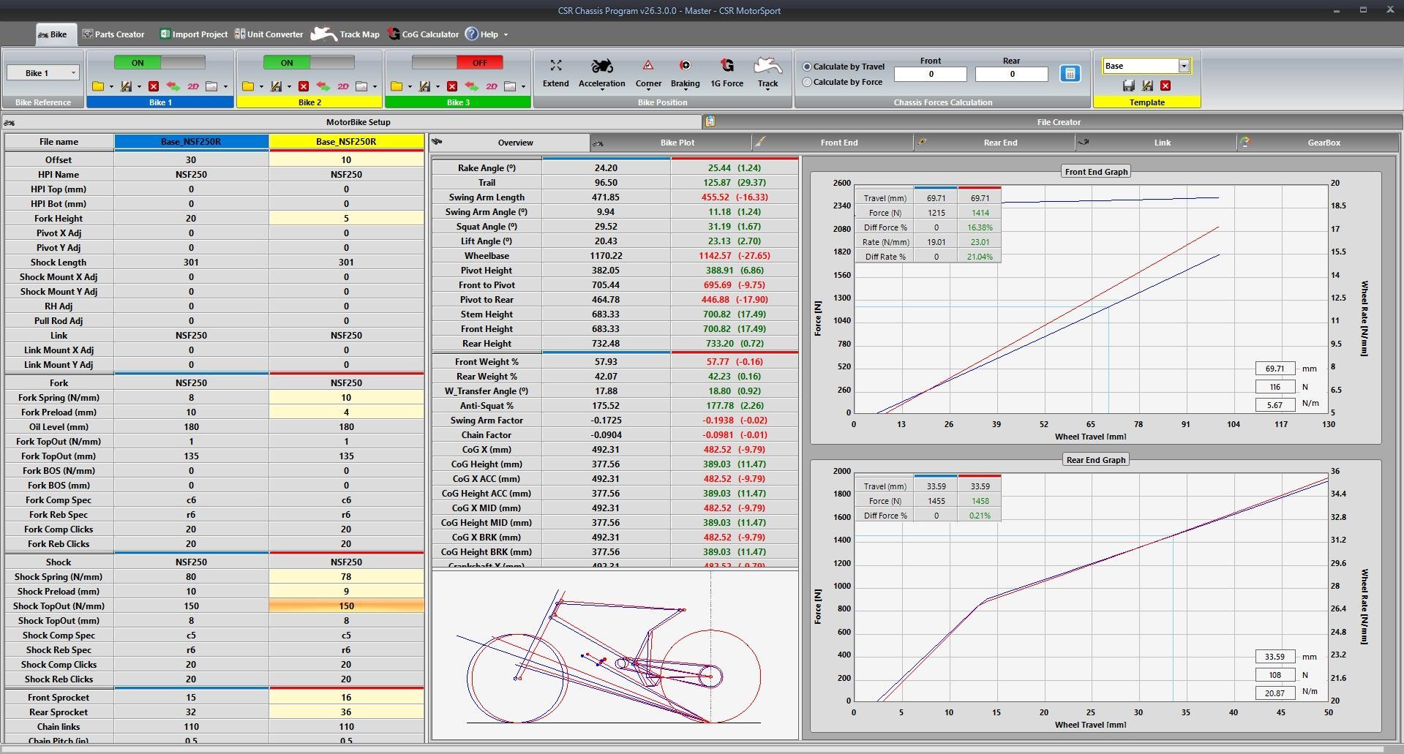The height and width of the screenshot is (754, 1404).
Task: Toggle Bike 3 OFF switch
Action: 457,63
